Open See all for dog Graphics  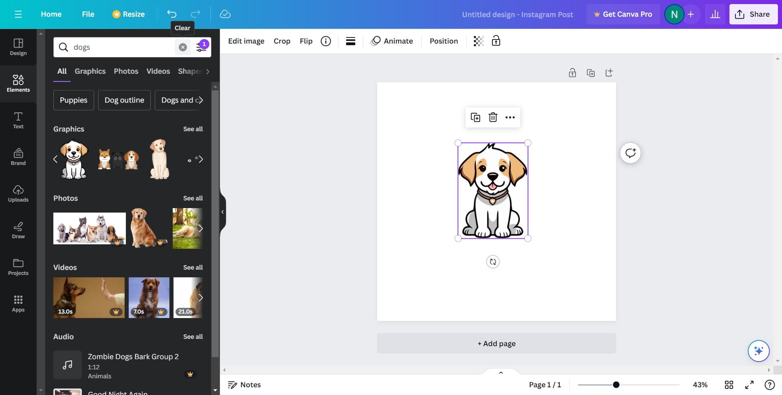point(193,129)
